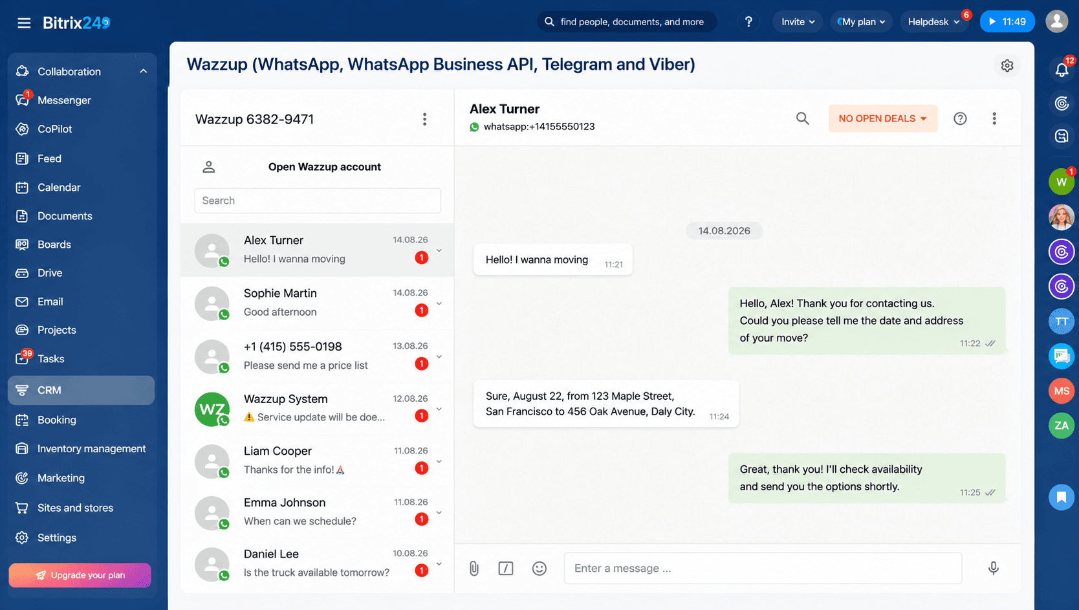
Task: Open notifications bell in right panel
Action: click(x=1062, y=70)
